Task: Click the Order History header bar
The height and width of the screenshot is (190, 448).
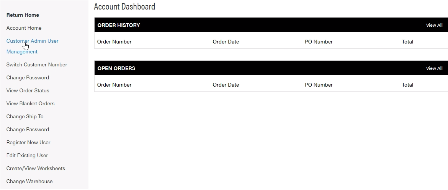Action: point(271,25)
